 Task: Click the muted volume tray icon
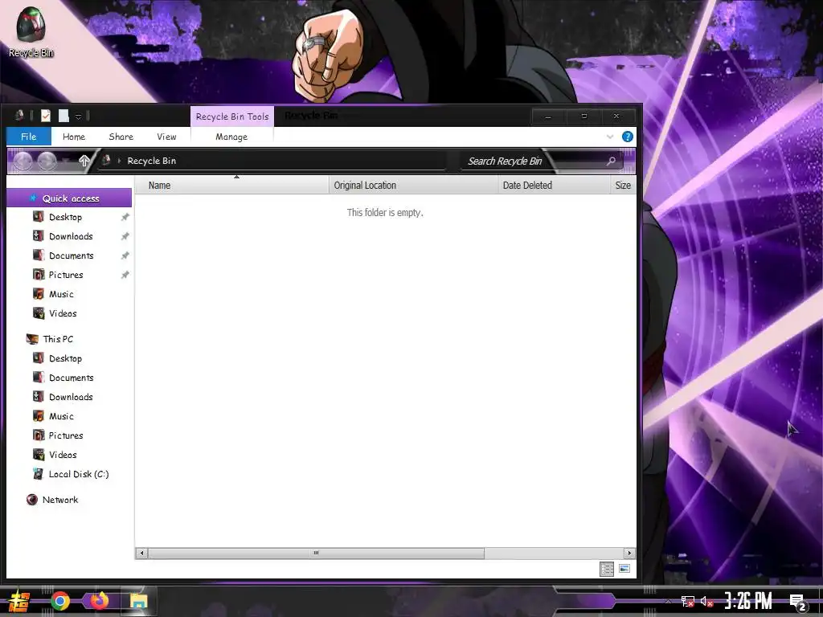pyautogui.click(x=706, y=601)
